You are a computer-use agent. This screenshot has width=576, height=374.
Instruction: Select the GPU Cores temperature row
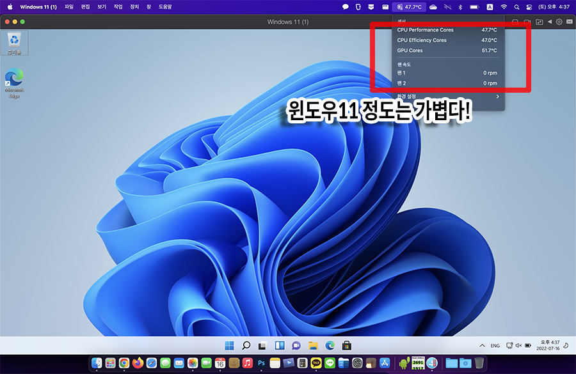tap(447, 51)
